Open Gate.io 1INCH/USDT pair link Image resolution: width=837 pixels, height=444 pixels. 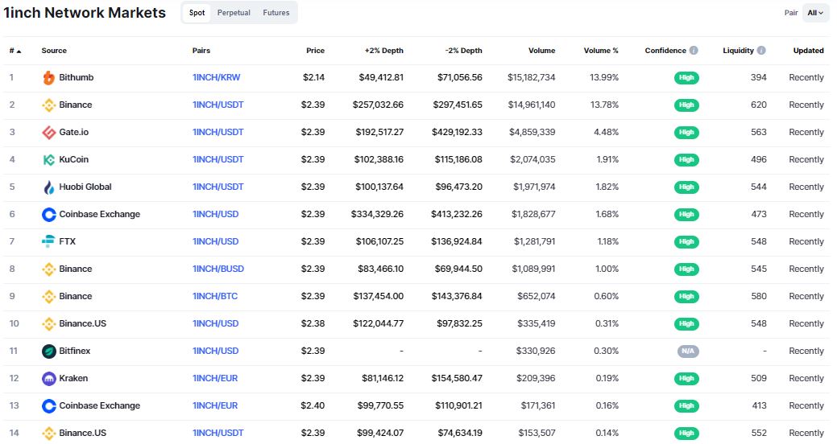pyautogui.click(x=218, y=132)
